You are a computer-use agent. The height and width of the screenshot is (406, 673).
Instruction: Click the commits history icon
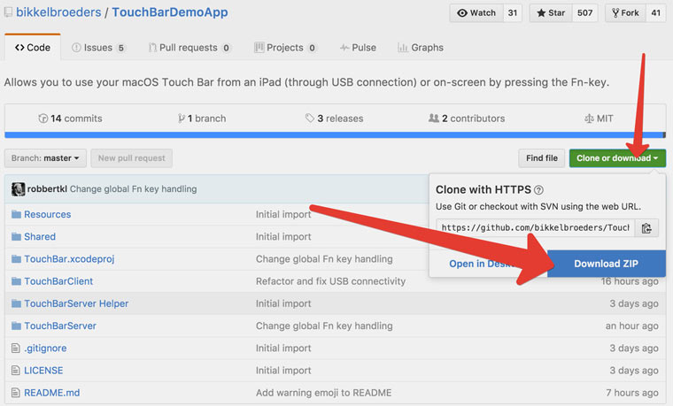(x=43, y=119)
